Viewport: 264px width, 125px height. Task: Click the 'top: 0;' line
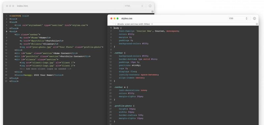click(x=123, y=68)
